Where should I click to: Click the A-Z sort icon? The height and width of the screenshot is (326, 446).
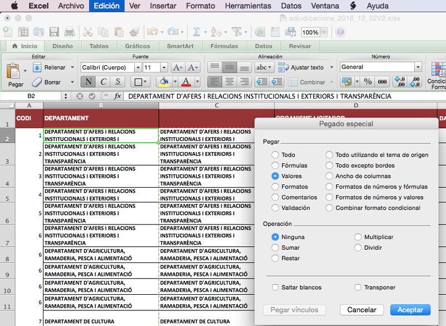[216, 32]
